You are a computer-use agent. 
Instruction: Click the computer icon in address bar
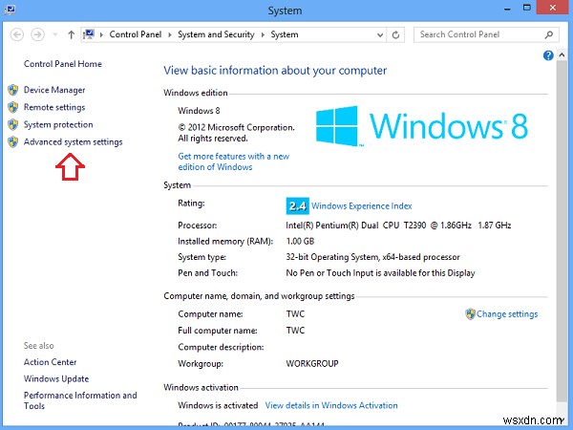pyautogui.click(x=89, y=34)
